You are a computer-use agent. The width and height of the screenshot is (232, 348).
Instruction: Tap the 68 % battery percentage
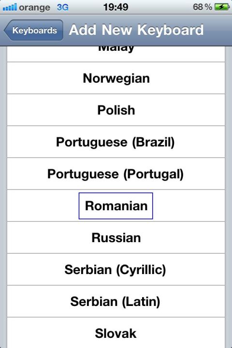coord(202,7)
